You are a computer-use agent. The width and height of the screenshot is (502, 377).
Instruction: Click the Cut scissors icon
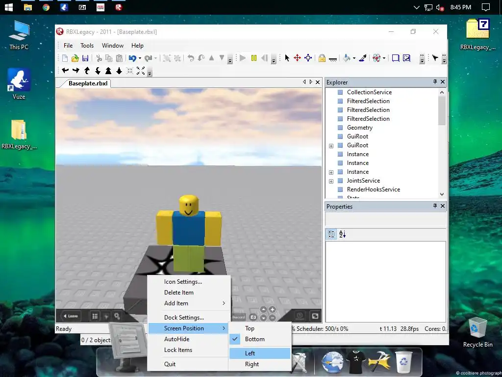99,58
